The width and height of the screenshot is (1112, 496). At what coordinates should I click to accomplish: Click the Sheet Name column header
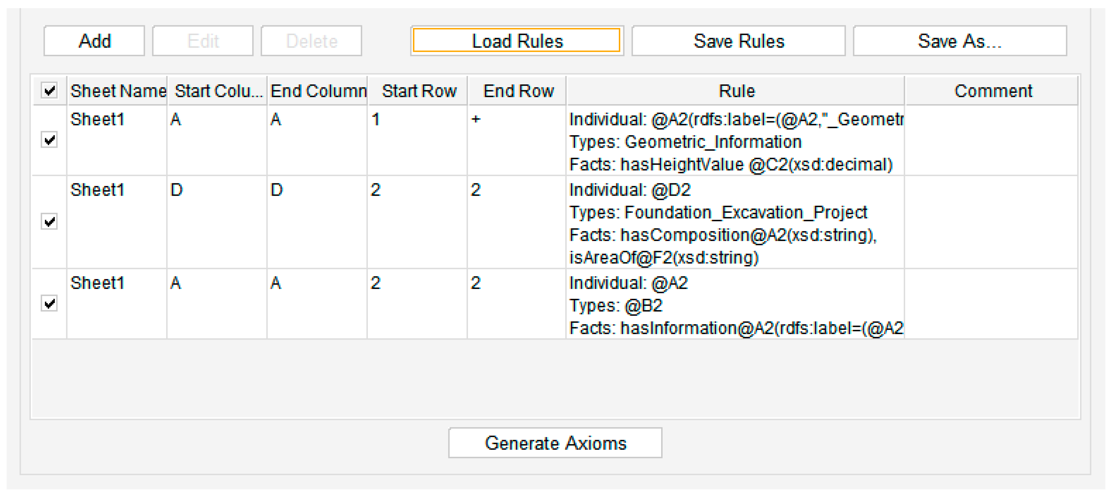pos(117,91)
